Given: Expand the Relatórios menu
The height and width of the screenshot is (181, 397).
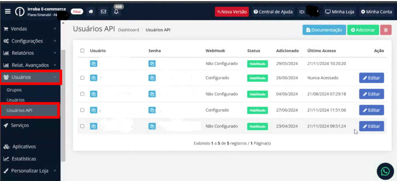Looking at the screenshot, I should pyautogui.click(x=30, y=53).
